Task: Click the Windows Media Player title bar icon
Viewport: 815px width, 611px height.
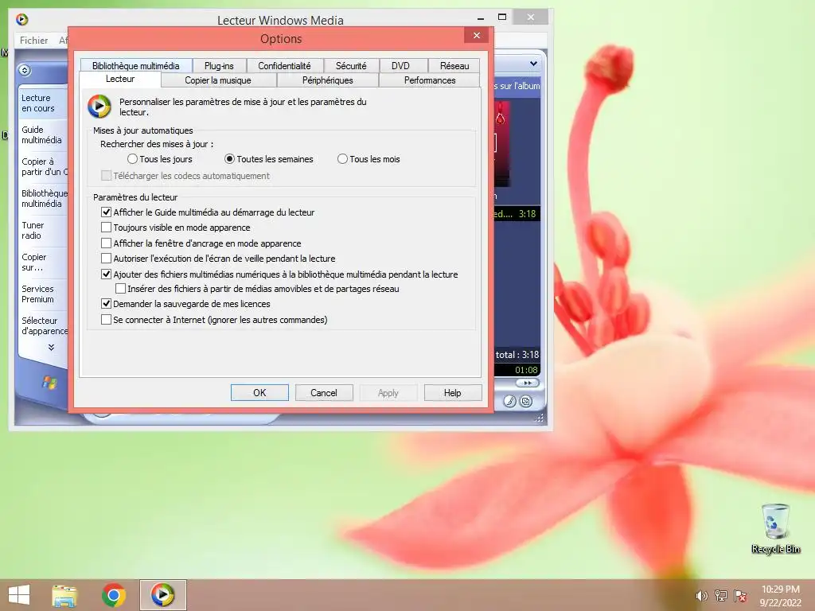Action: tap(21, 20)
